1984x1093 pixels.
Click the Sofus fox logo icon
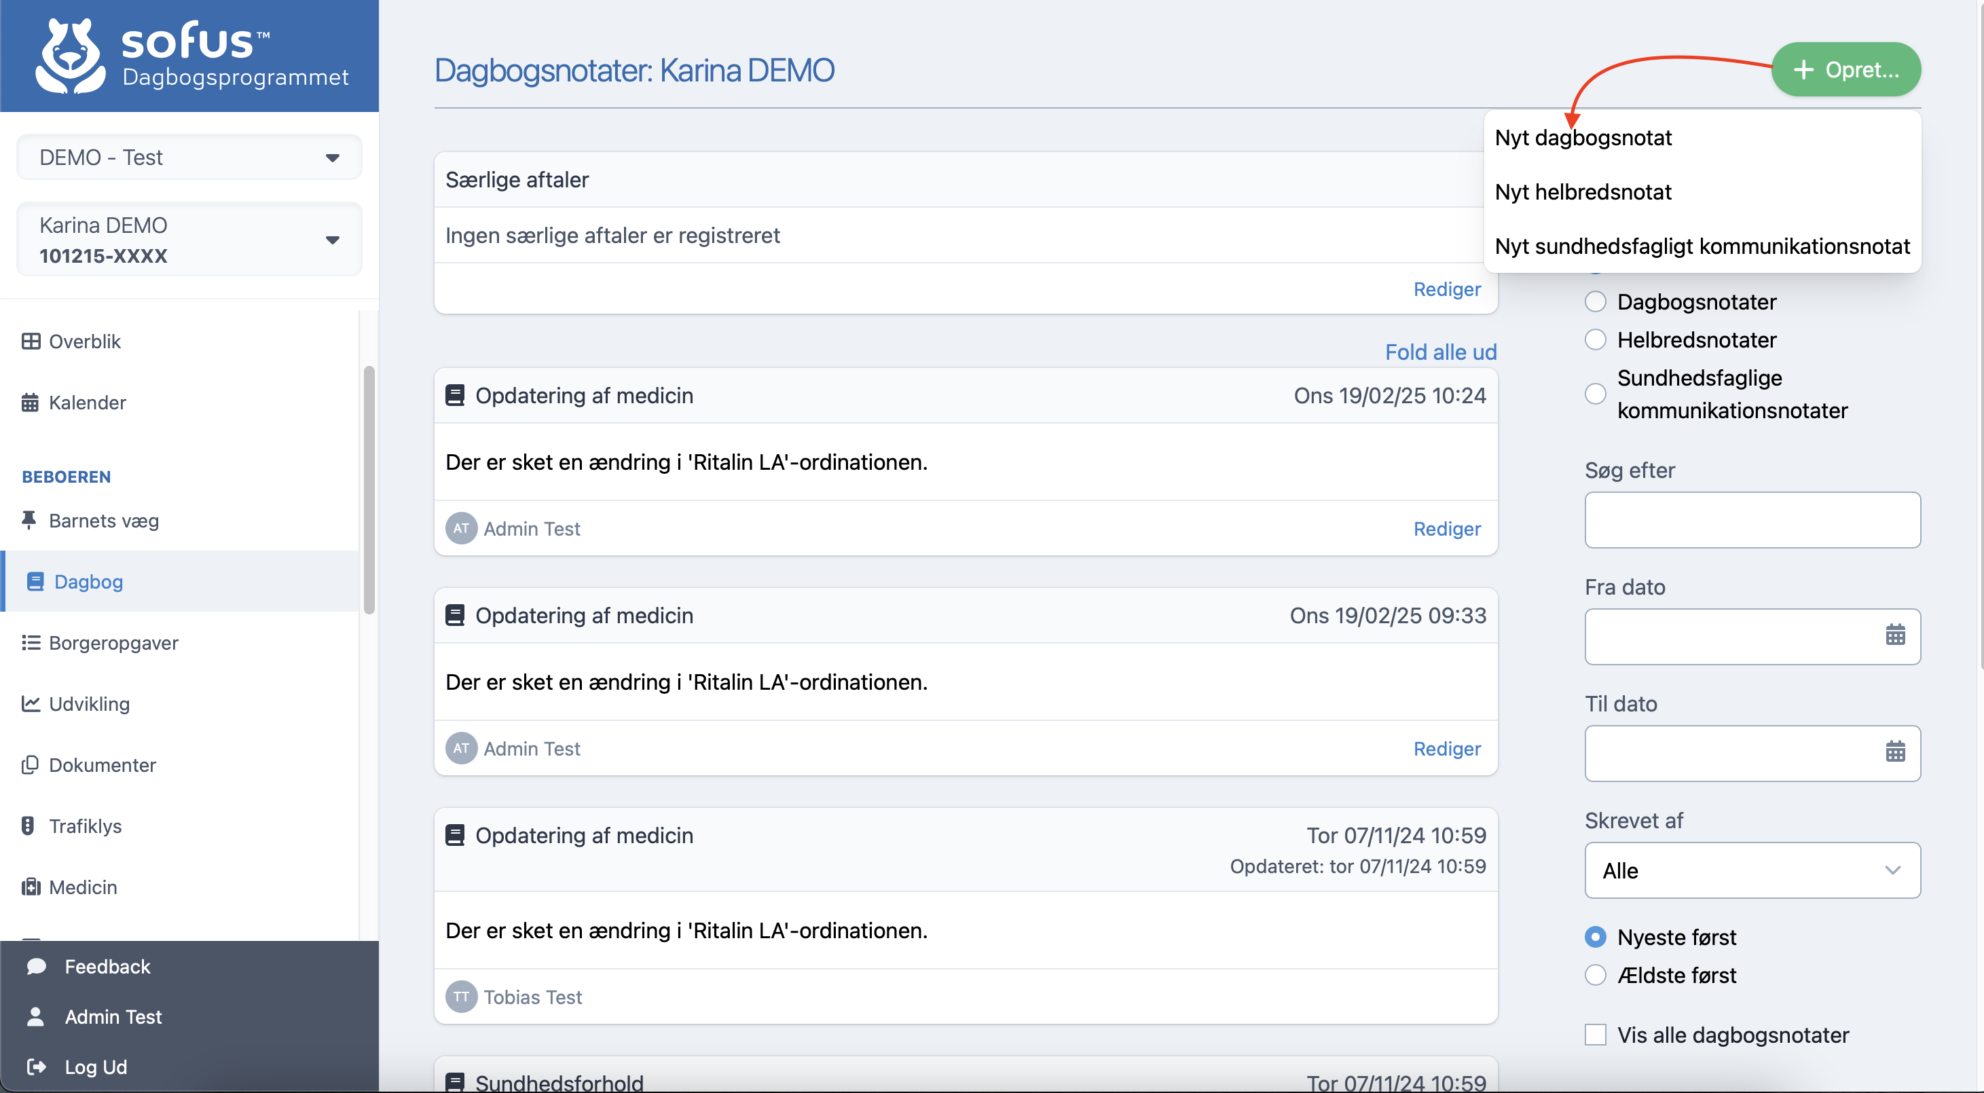pyautogui.click(x=69, y=56)
